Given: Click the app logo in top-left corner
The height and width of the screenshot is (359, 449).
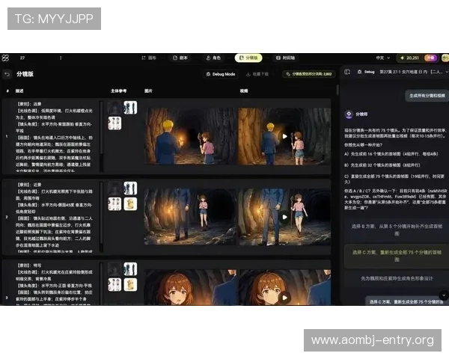Looking at the screenshot, I should [x=5, y=58].
